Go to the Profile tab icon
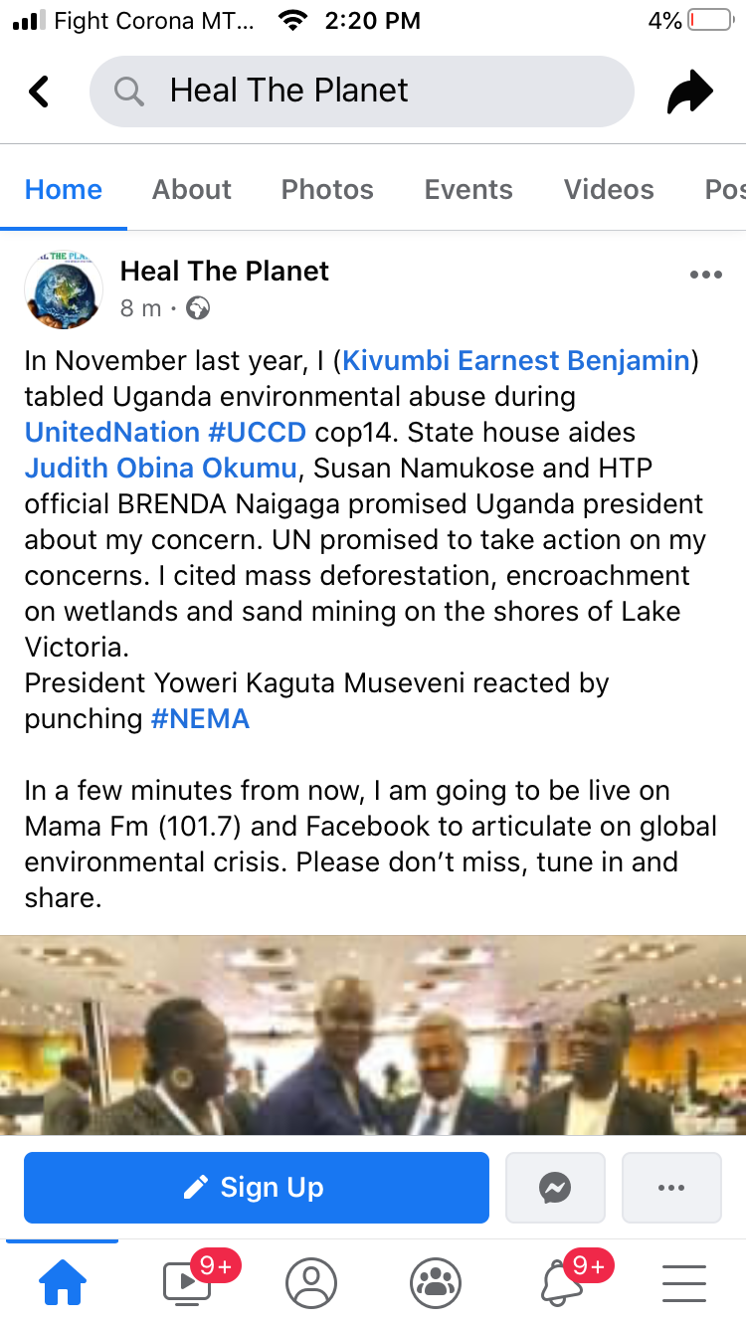 [x=311, y=1283]
